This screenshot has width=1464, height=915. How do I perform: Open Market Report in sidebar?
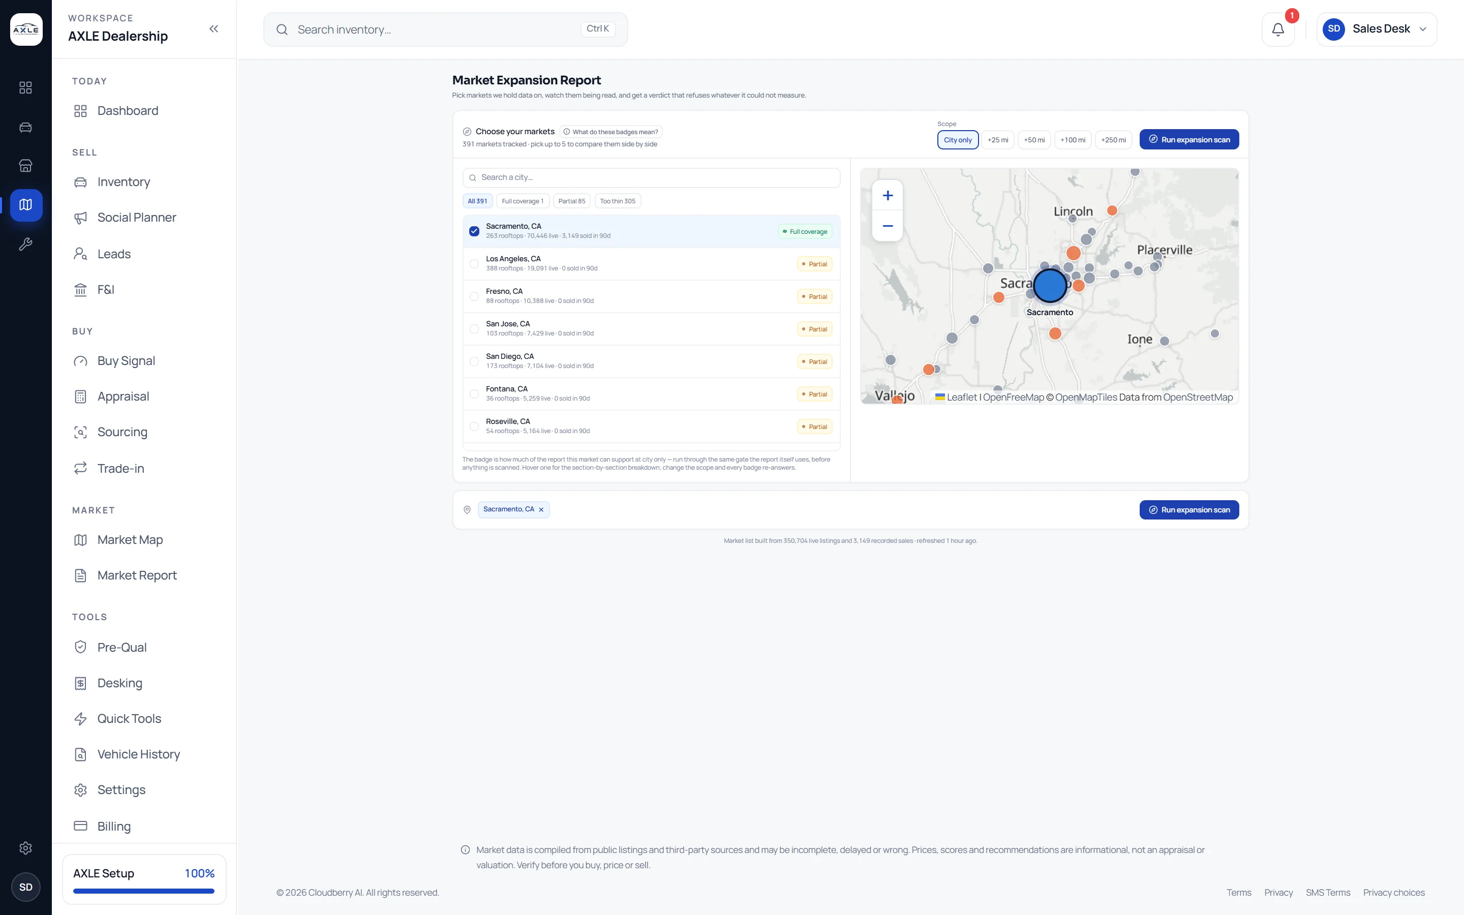click(137, 575)
